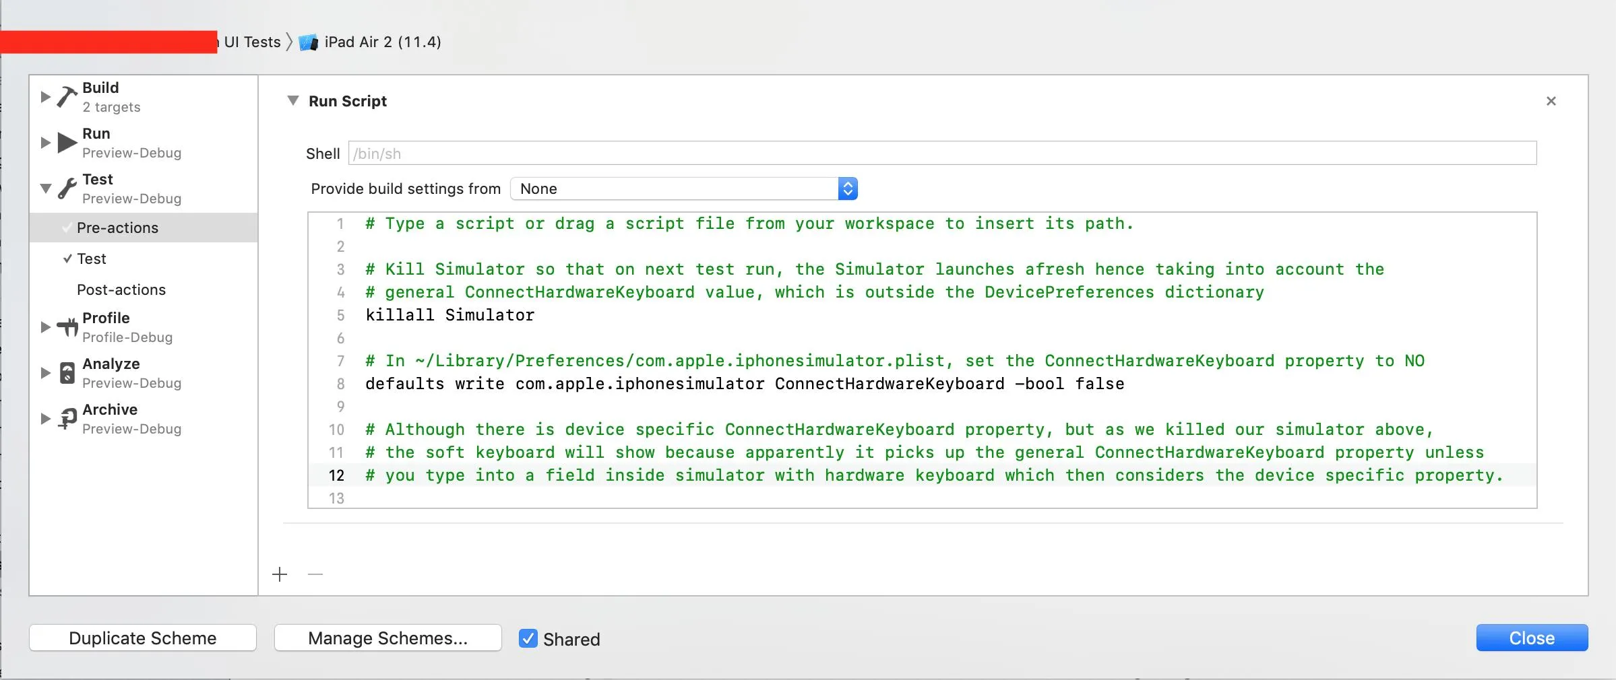Remove the Run Script action with X
This screenshot has width=1616, height=680.
[1551, 101]
